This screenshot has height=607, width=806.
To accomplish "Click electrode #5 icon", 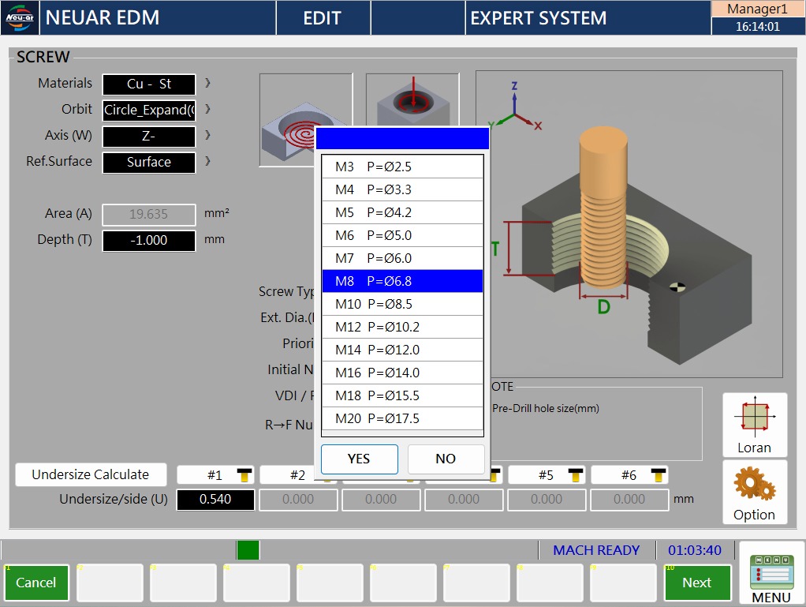I will click(x=575, y=475).
